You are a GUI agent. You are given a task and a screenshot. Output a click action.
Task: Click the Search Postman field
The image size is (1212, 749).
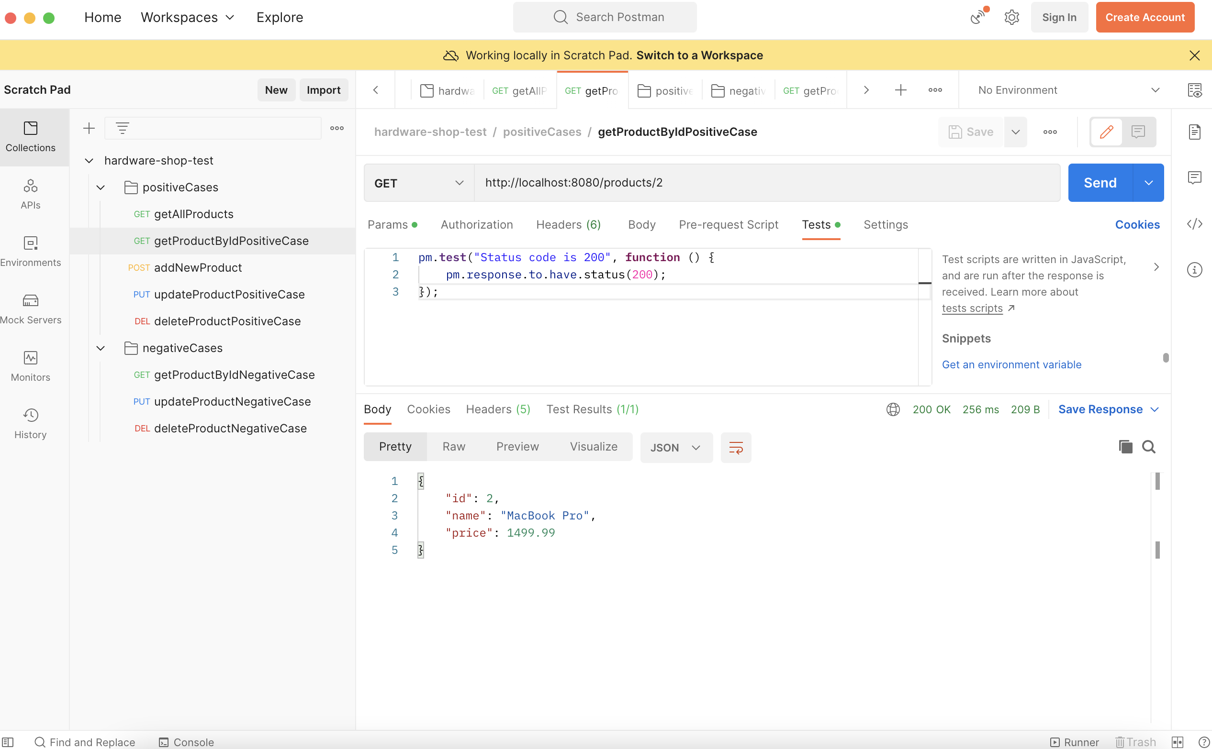coord(604,17)
